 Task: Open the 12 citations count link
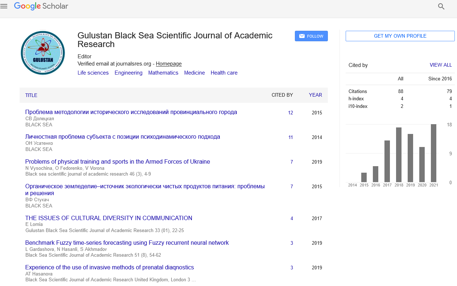click(x=291, y=113)
